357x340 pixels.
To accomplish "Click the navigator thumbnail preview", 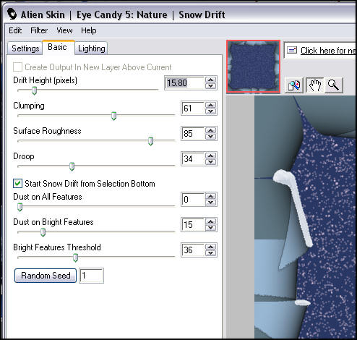I will [x=254, y=67].
